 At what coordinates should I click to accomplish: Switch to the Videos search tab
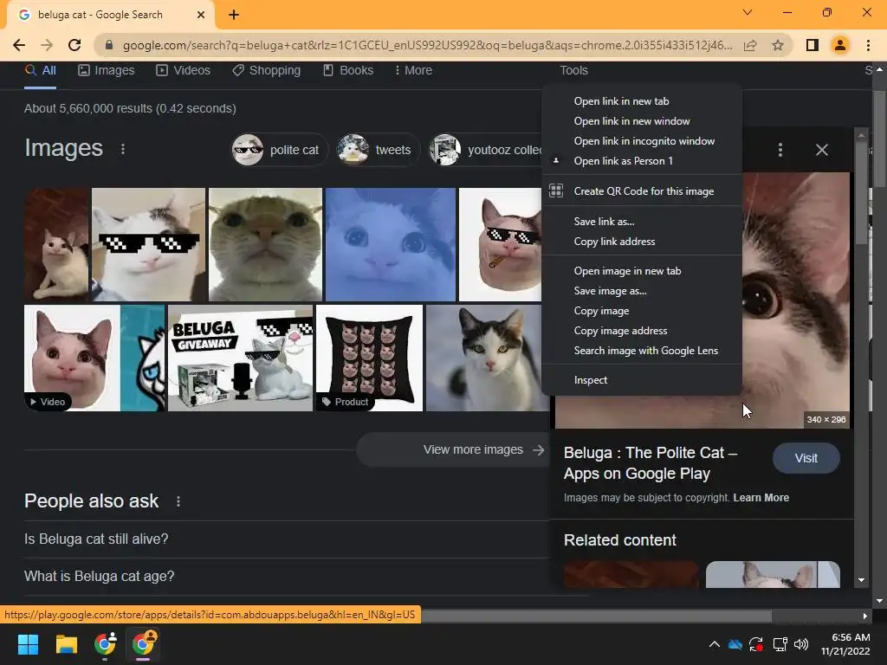pyautogui.click(x=184, y=70)
